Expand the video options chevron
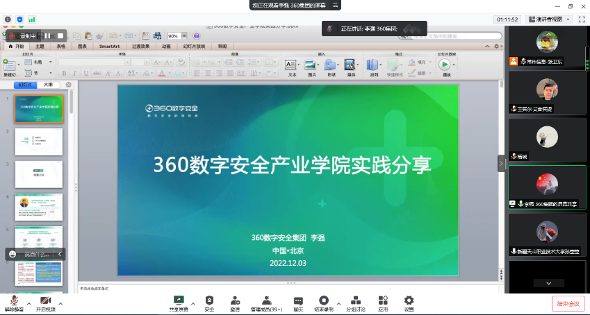This screenshot has height=315, width=590. 60,303
